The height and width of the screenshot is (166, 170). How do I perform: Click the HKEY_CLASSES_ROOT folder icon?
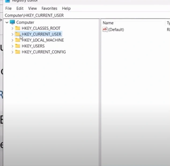pyautogui.click(x=18, y=28)
